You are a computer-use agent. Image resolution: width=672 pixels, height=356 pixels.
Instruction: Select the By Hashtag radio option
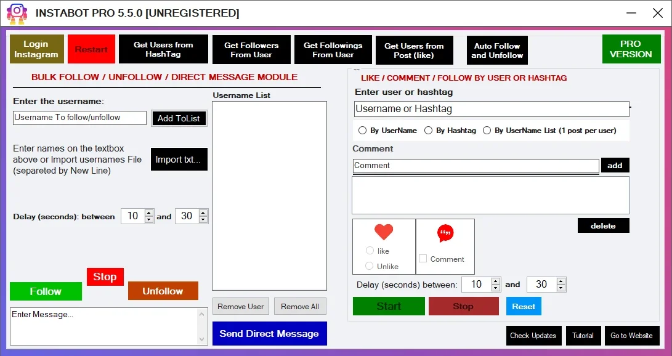point(428,130)
